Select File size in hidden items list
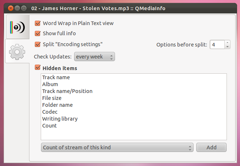Image resolution: width=240 pixels, height=166 pixels. [x=52, y=98]
